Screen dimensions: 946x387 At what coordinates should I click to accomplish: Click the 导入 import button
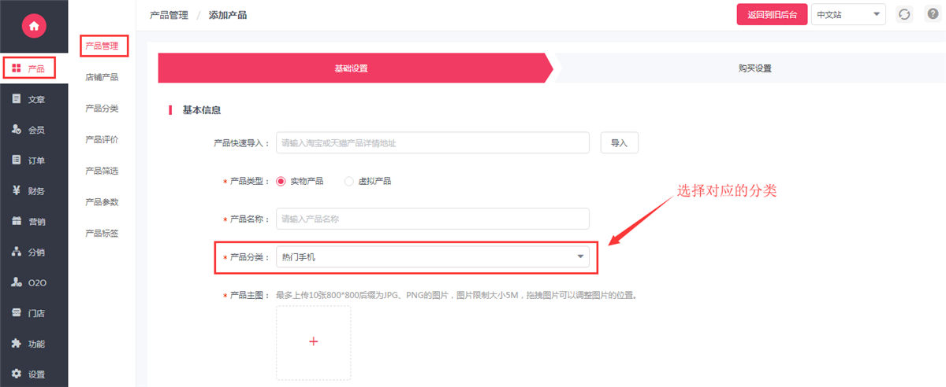[x=620, y=142]
